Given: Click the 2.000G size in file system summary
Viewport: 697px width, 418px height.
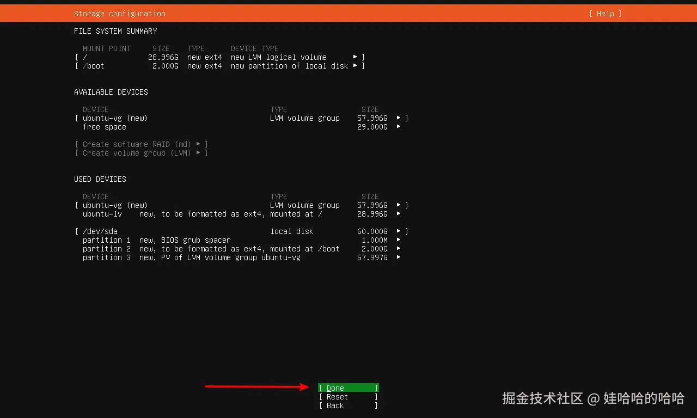Looking at the screenshot, I should click(166, 66).
